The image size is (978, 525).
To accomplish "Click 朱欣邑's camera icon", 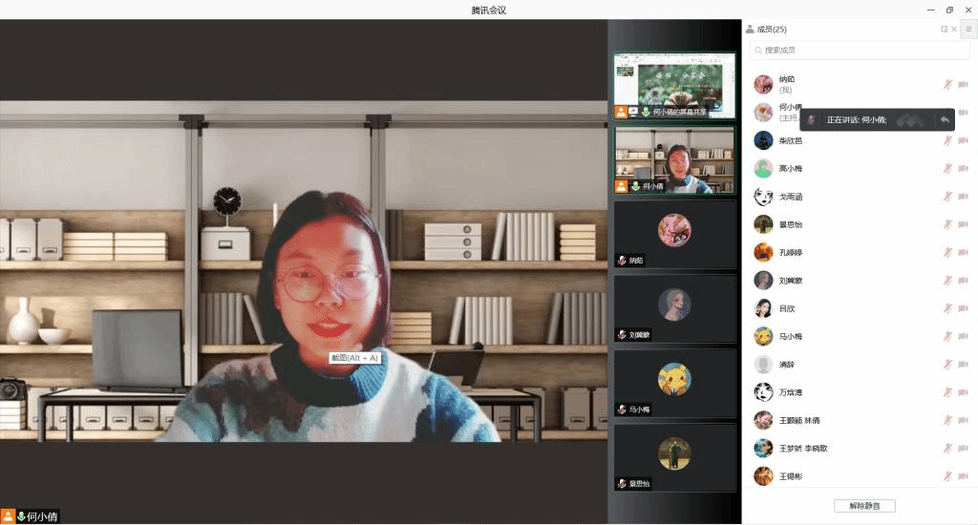I will coord(963,141).
